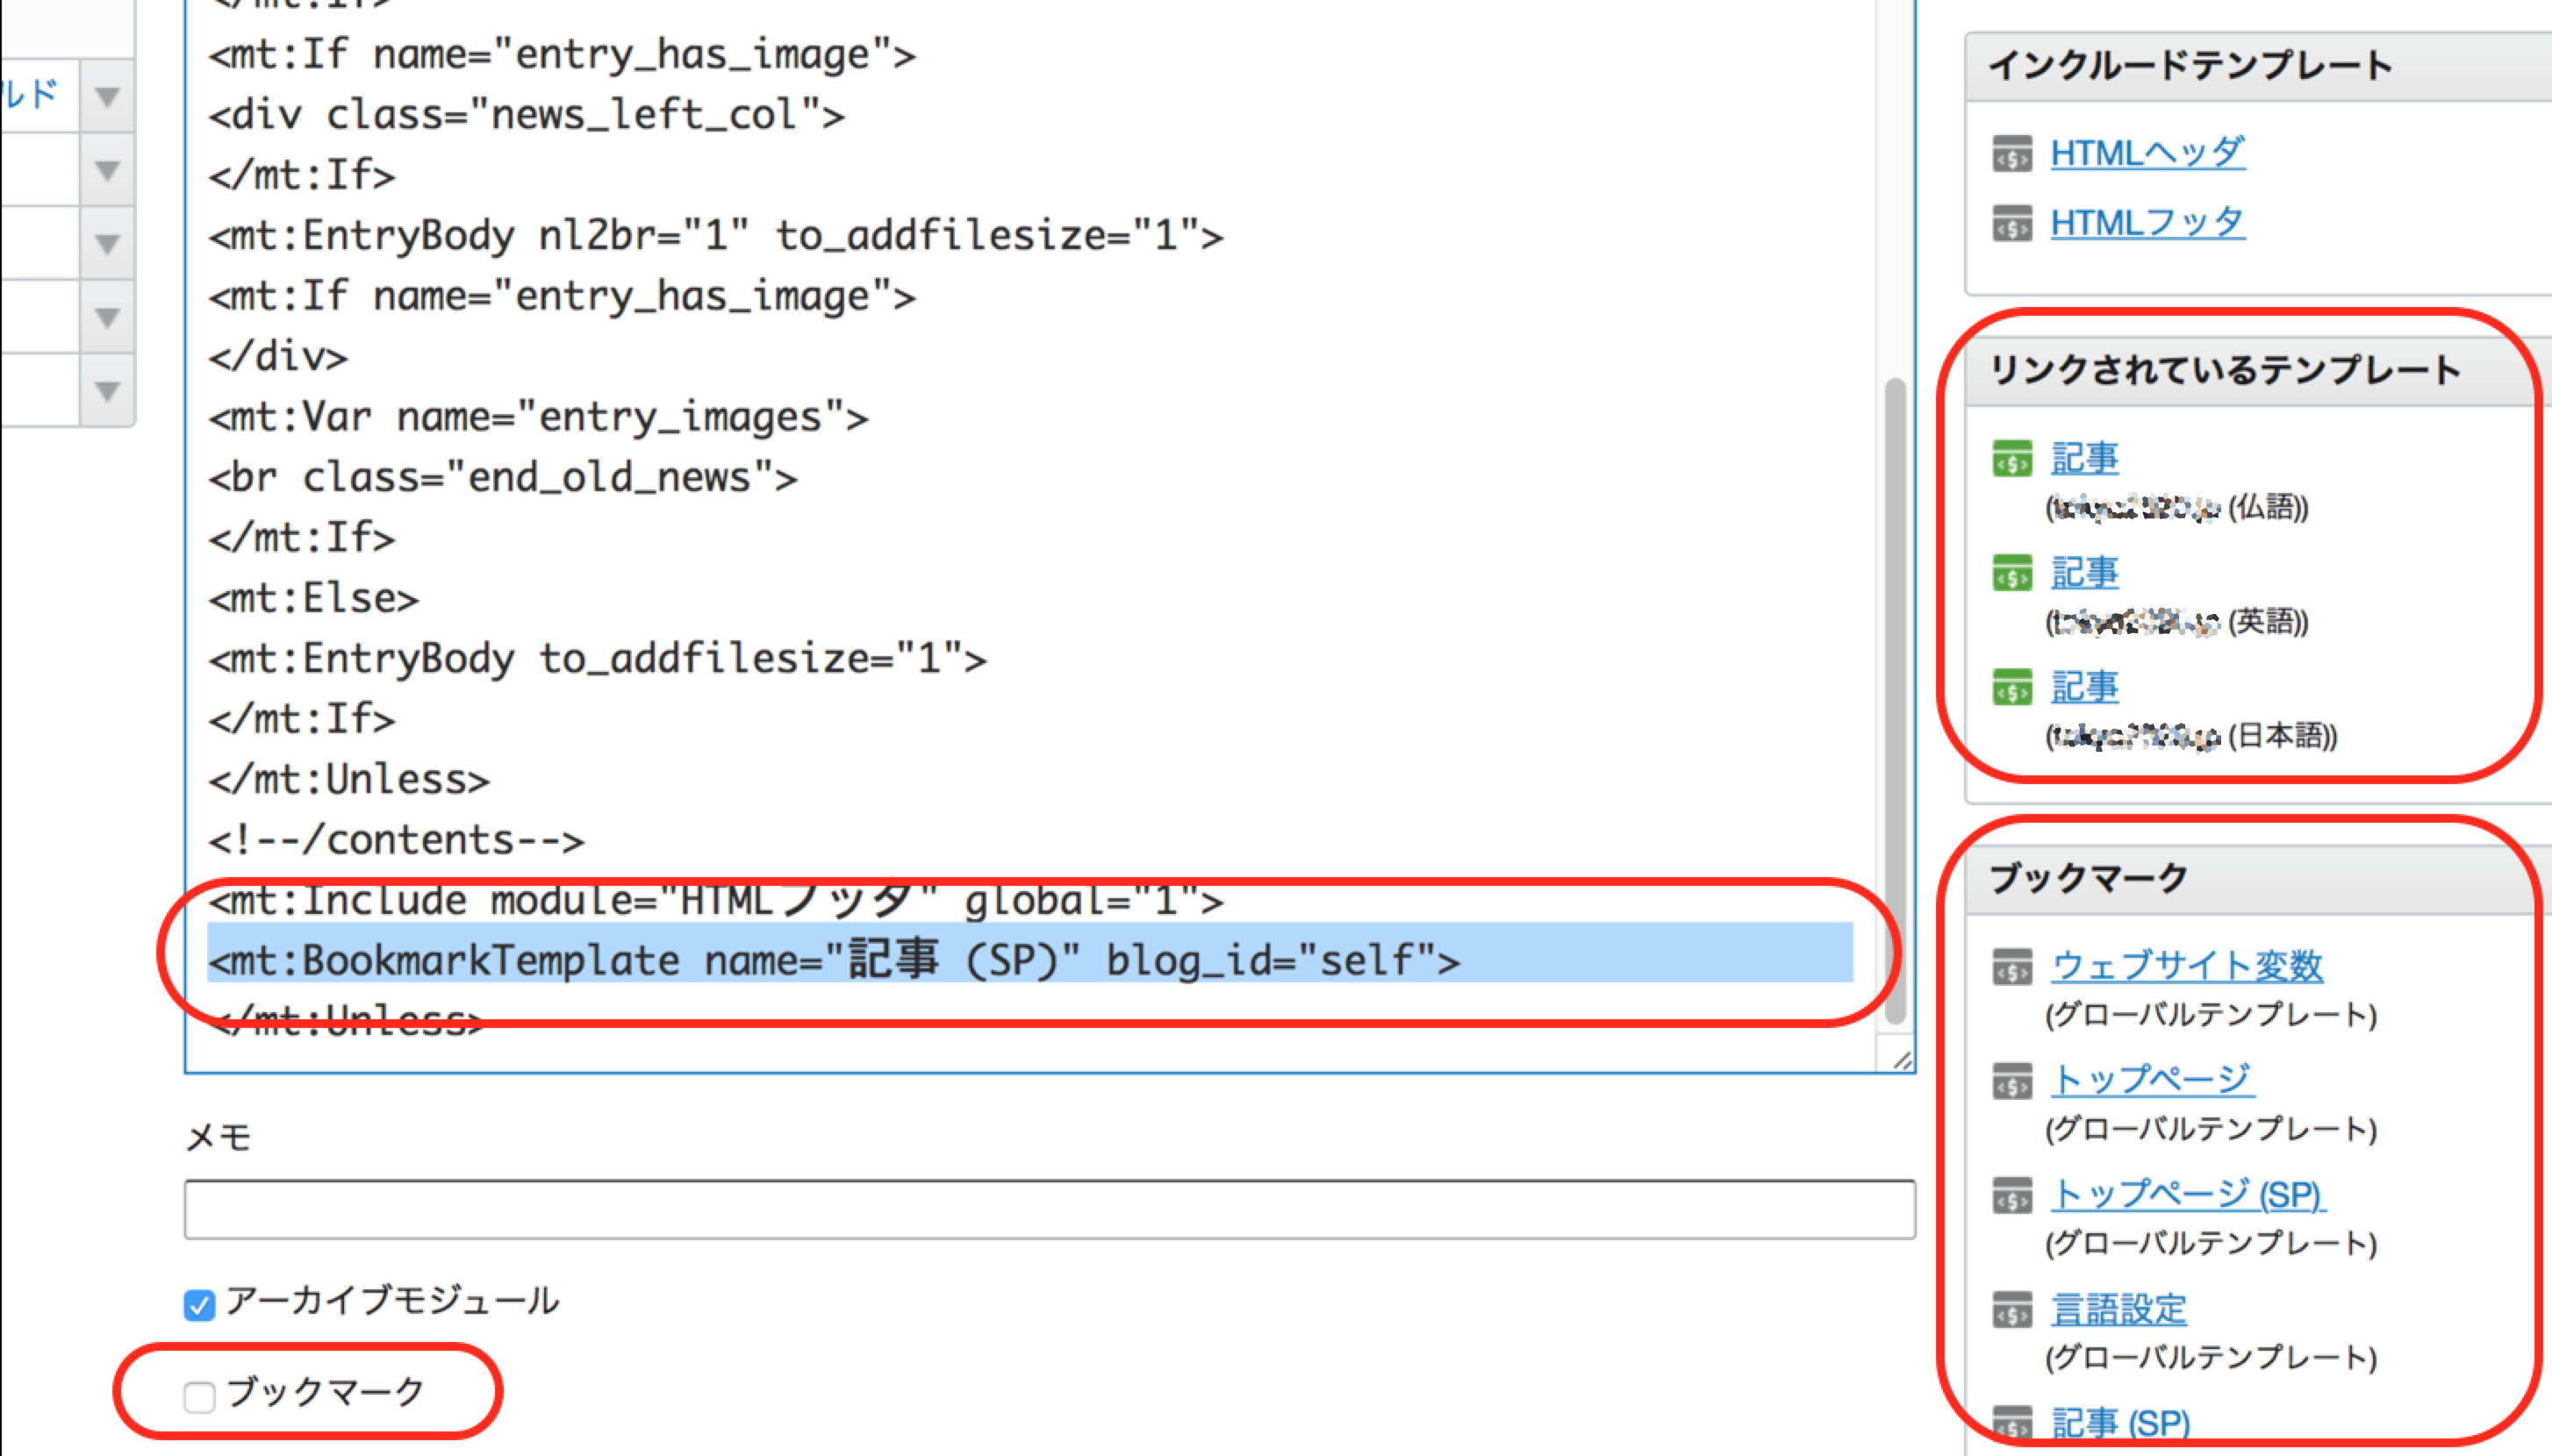Click the mt:Var name="entry_images" line
This screenshot has width=2552, height=1456.
pyautogui.click(x=538, y=417)
